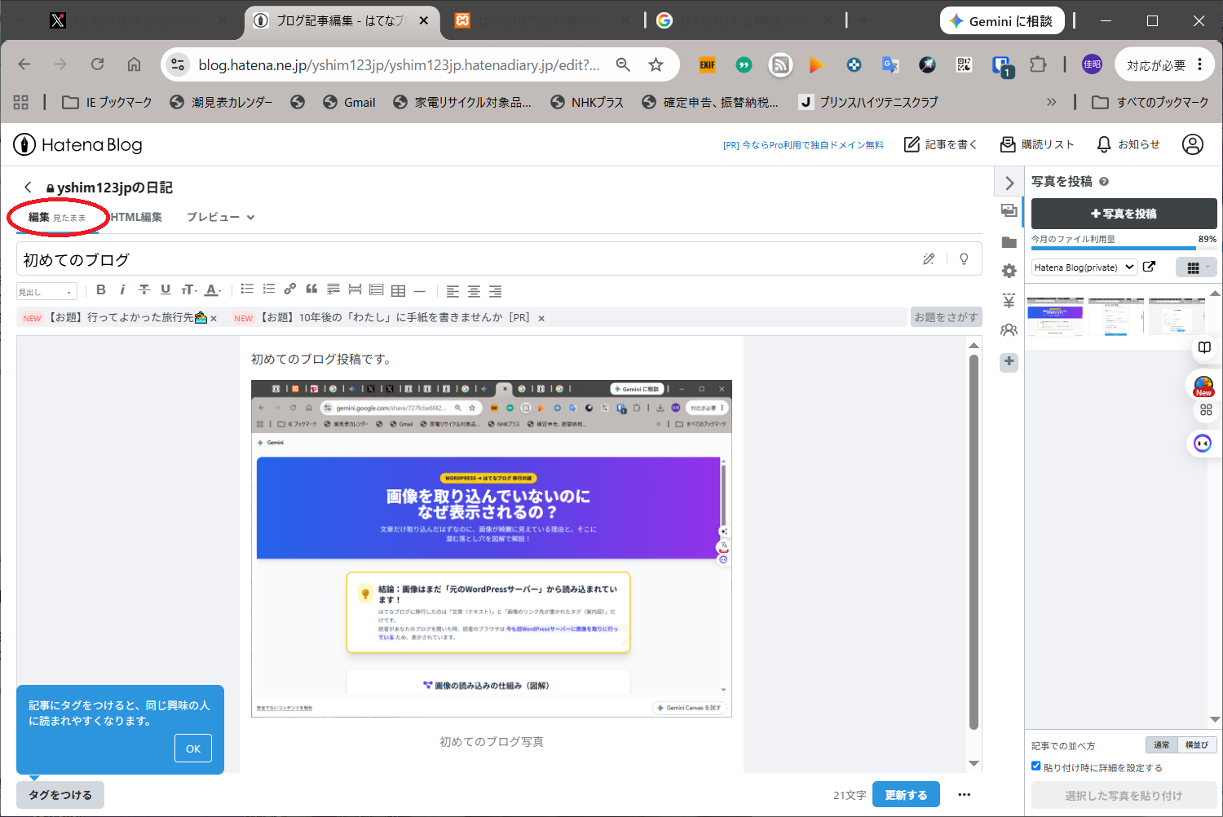Open the settings gear in sidebar

(1009, 271)
